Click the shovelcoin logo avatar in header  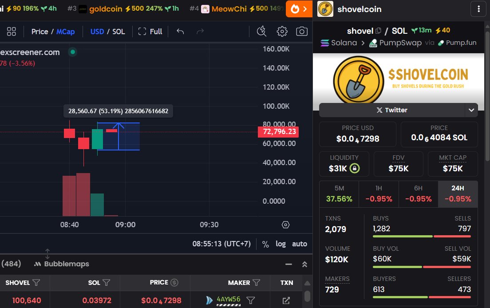pos(325,9)
